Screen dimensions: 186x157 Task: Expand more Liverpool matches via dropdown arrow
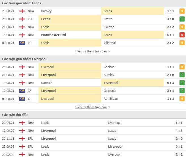pyautogui.click(x=109, y=107)
